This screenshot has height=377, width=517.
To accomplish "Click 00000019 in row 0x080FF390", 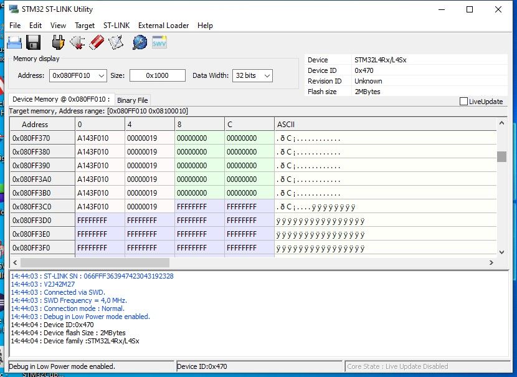I will pyautogui.click(x=149, y=166).
